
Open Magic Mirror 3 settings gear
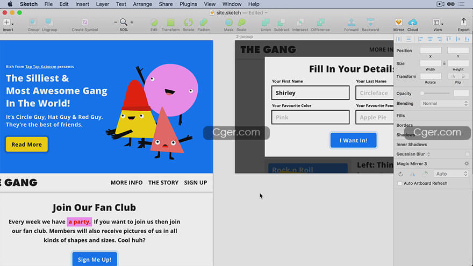467,164
